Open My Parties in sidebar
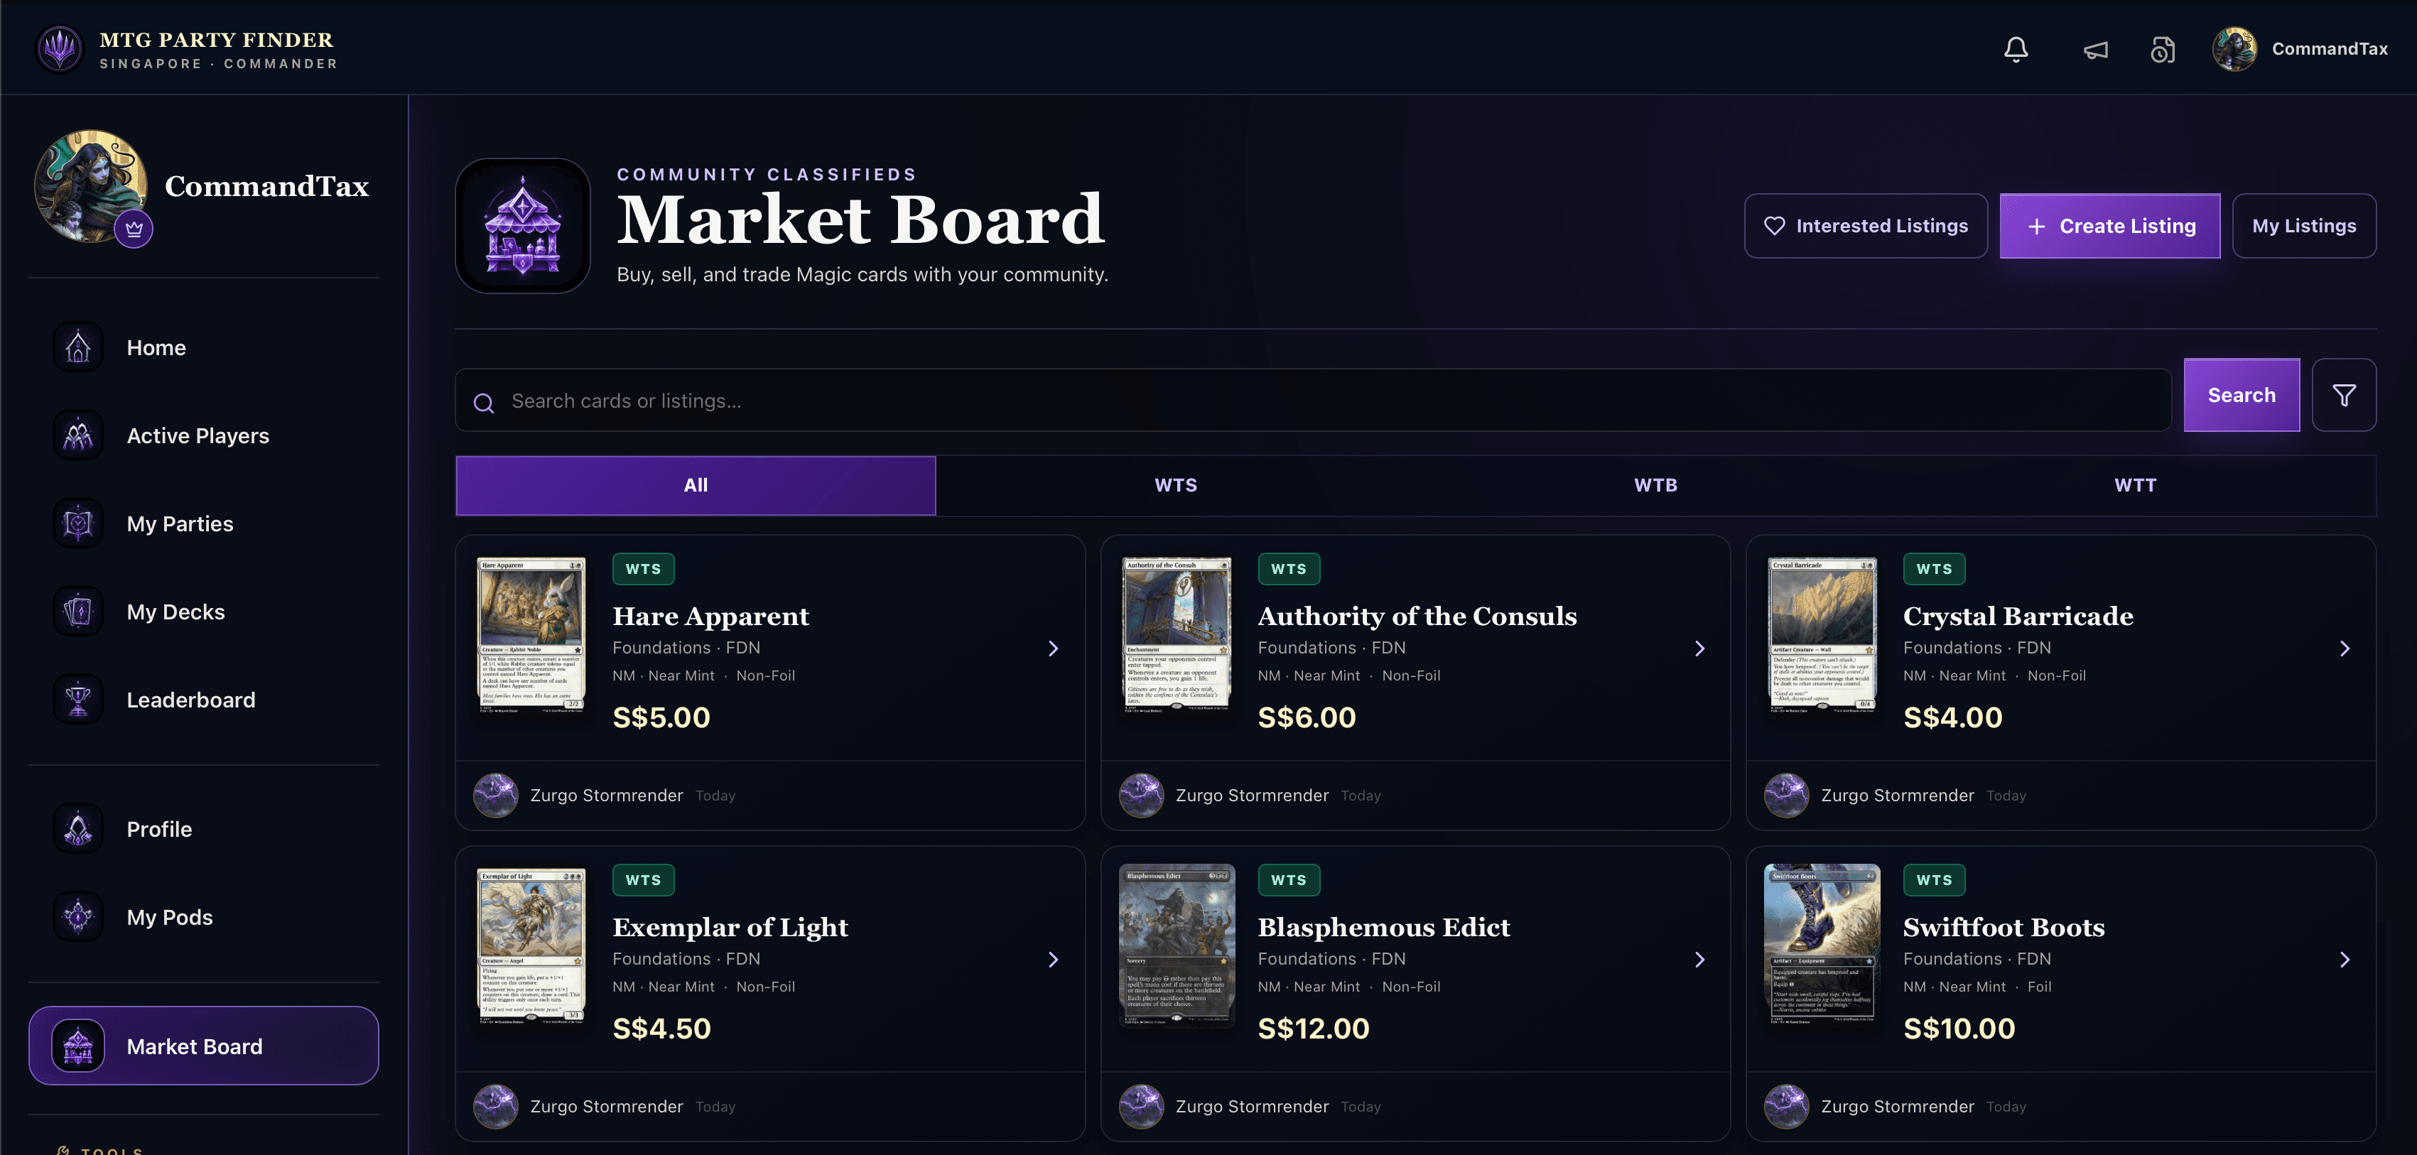 coord(204,524)
